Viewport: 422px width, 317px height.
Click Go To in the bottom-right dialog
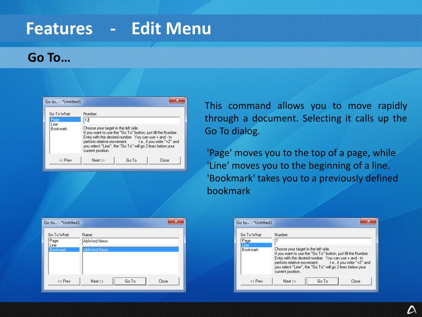[323, 282]
